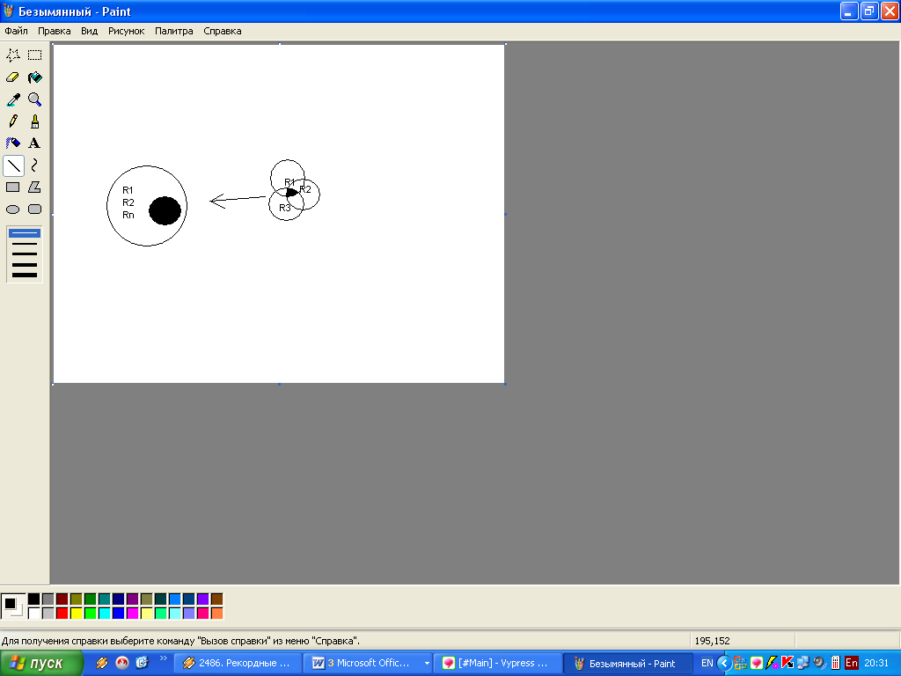The image size is (901, 676).
Task: Choose the third line width option
Action: click(x=25, y=253)
